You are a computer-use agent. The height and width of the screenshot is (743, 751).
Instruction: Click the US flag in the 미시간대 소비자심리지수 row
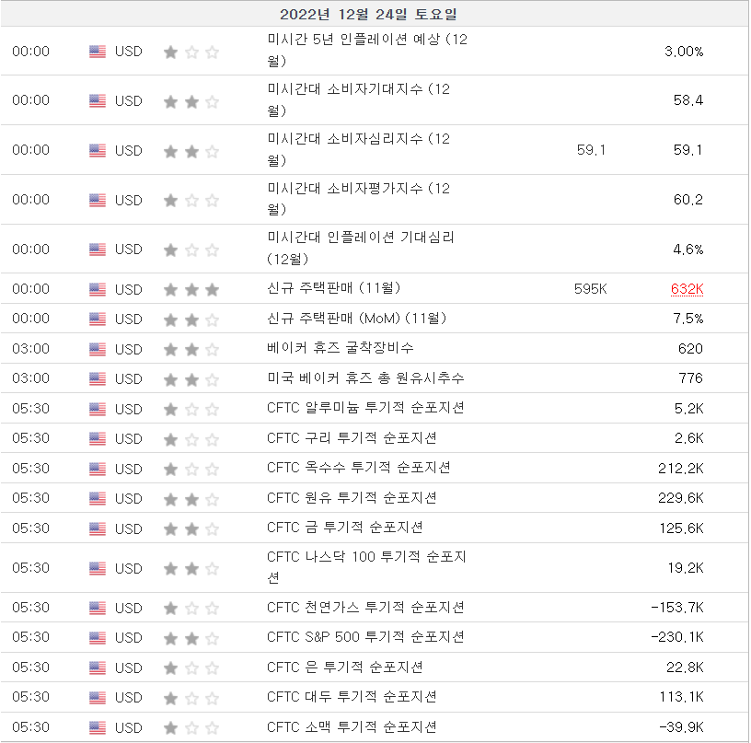pyautogui.click(x=98, y=150)
